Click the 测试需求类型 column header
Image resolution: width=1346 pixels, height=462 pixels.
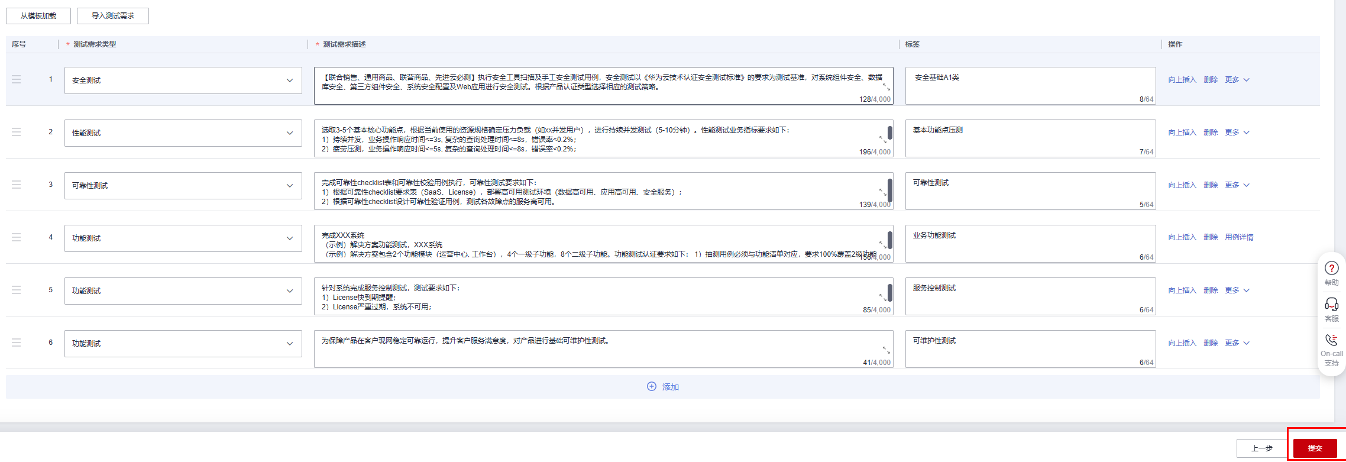point(95,44)
